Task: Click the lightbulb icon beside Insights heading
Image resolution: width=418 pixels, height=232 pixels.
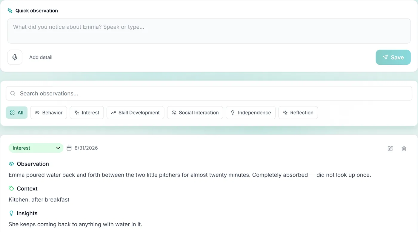Action: pyautogui.click(x=11, y=213)
